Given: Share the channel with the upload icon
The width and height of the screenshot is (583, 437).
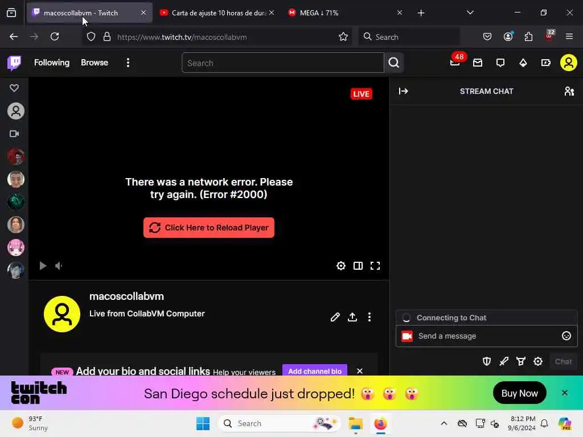Looking at the screenshot, I should coord(352,317).
